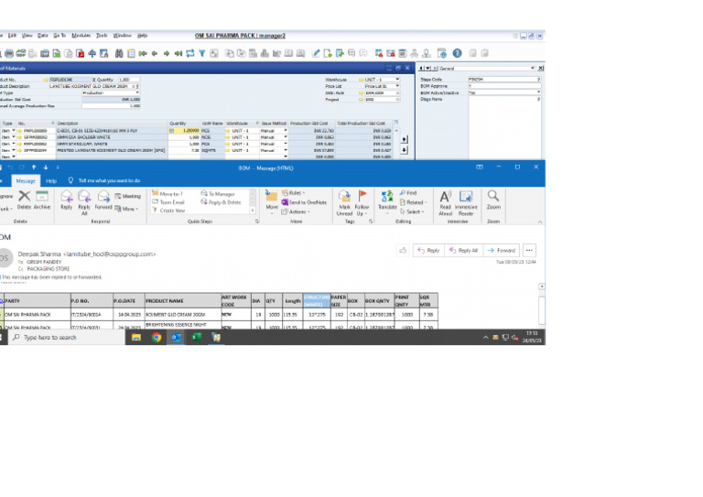Click the Filter funnel icon
Screen dimensions: 703x497
[202, 54]
